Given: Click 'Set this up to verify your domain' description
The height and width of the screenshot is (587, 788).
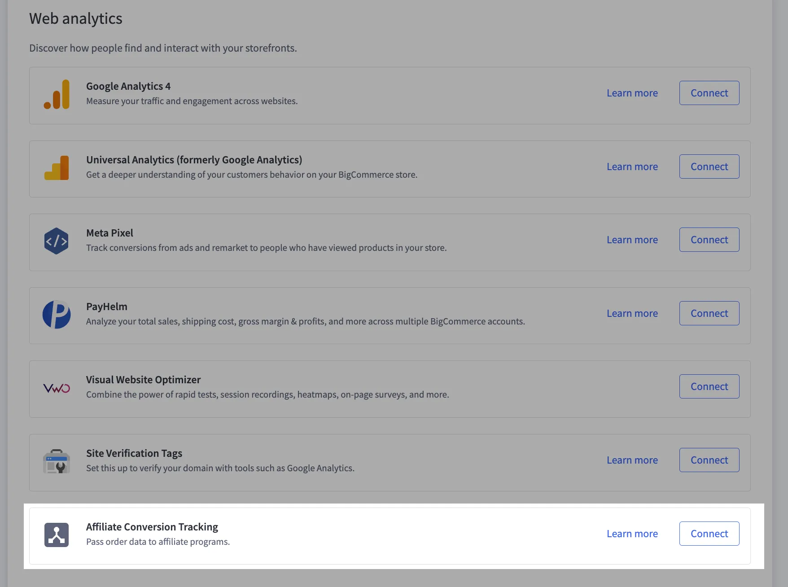Looking at the screenshot, I should [x=220, y=468].
